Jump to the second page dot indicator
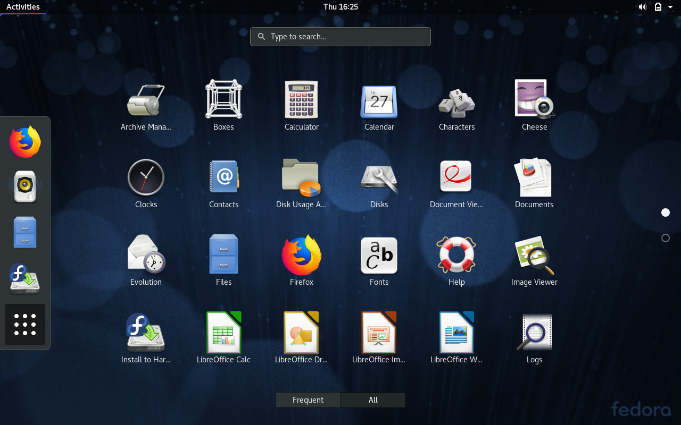This screenshot has height=425, width=681. pyautogui.click(x=665, y=237)
